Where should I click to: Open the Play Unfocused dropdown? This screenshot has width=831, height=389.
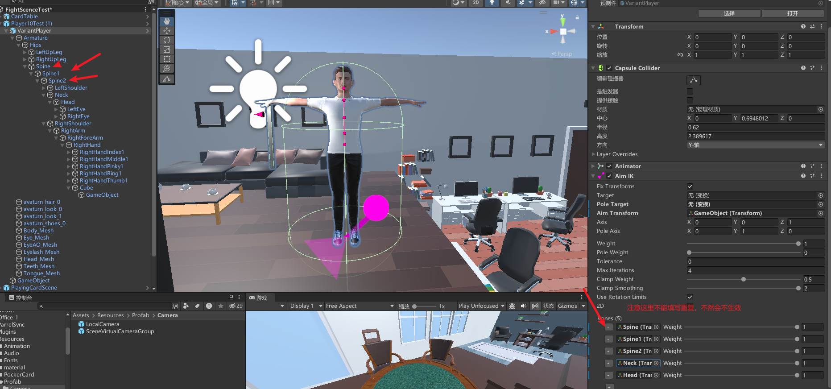tap(481, 306)
